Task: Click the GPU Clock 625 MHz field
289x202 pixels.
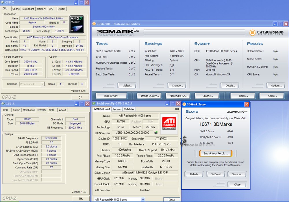Action: pyautogui.click(x=119, y=178)
